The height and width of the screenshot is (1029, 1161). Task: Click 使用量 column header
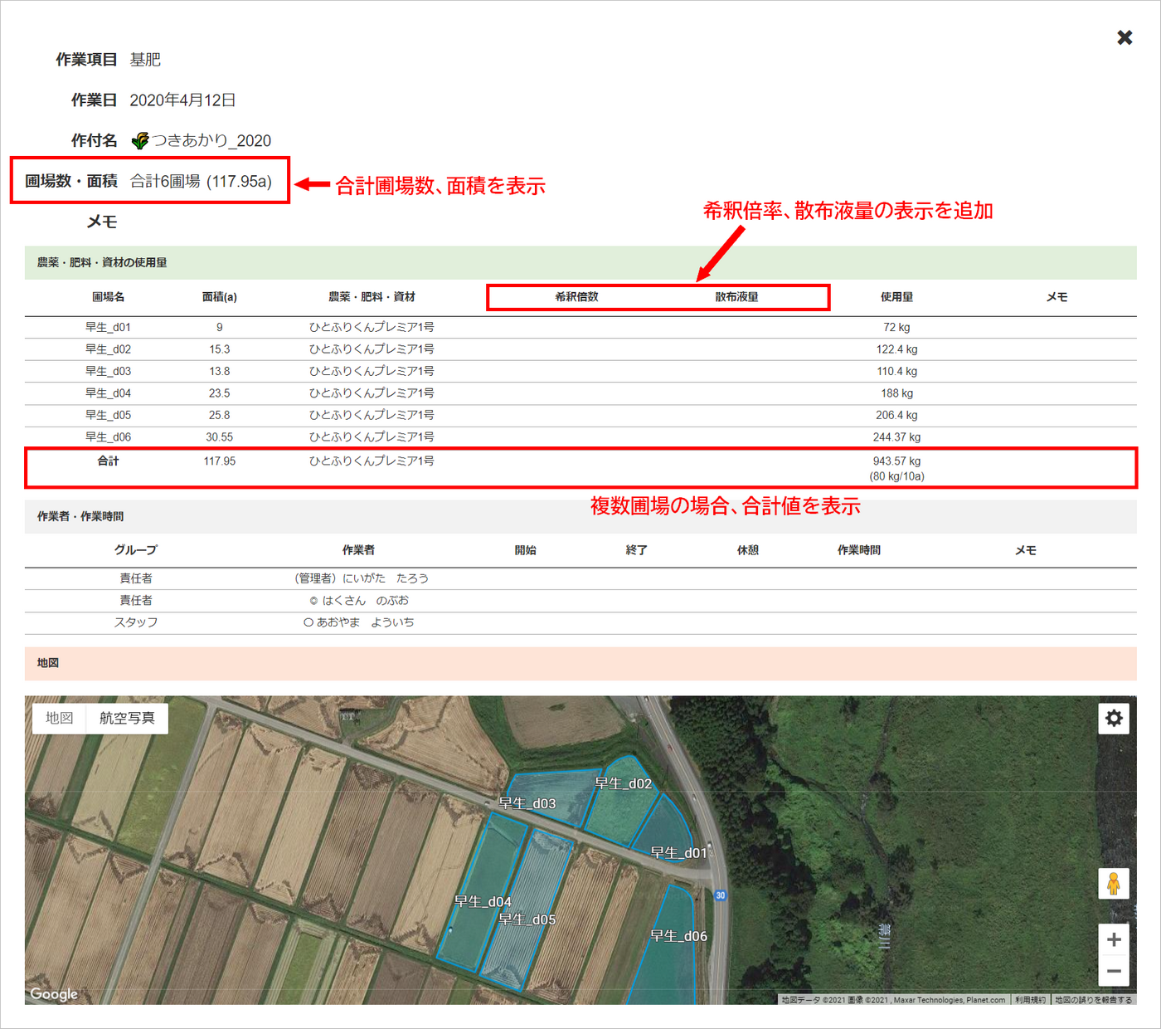click(x=896, y=296)
